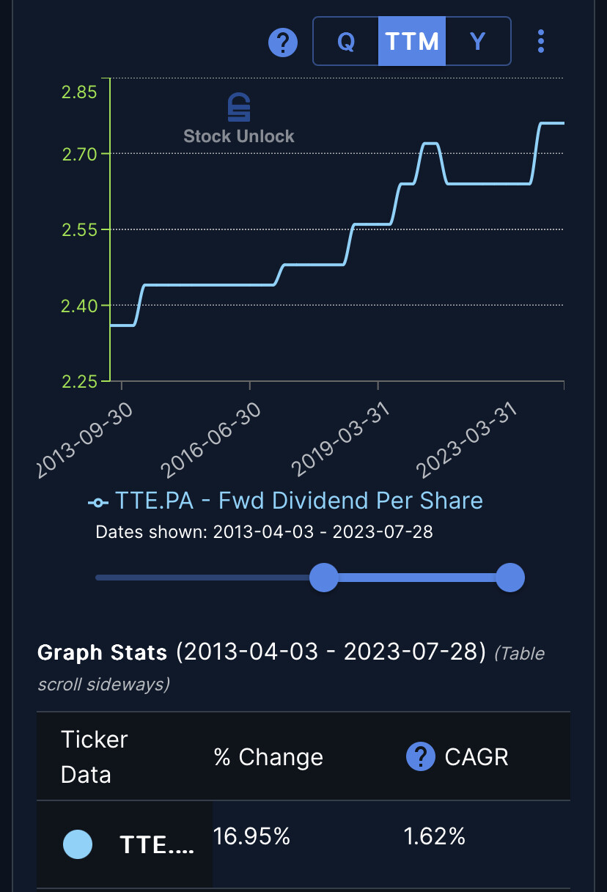Click the % Change column header
The width and height of the screenshot is (607, 892).
268,757
